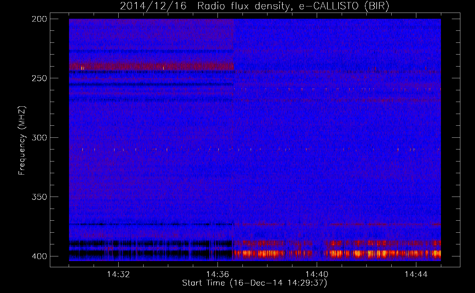Click the 14:44 time tick label

[416, 275]
